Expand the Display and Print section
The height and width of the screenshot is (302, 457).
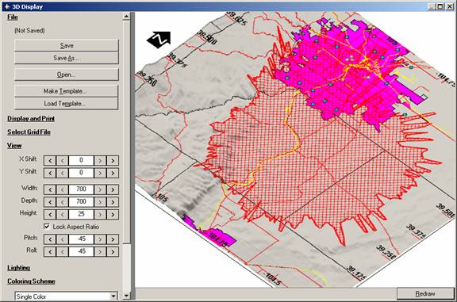pyautogui.click(x=31, y=119)
